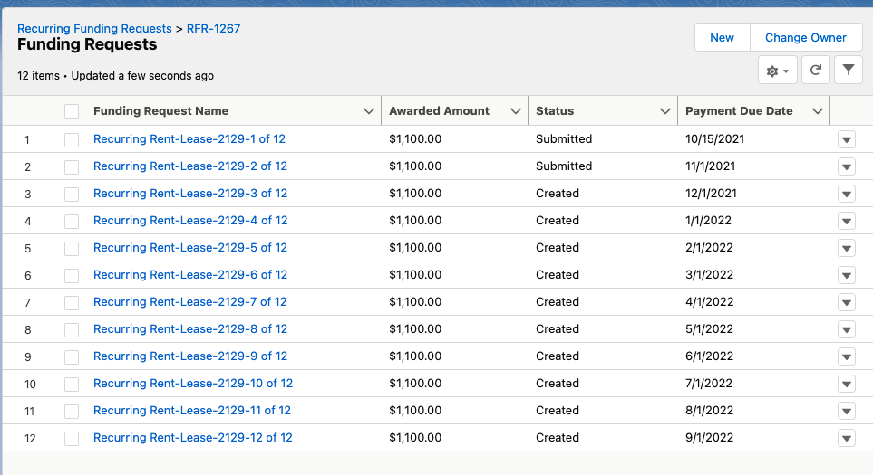Show actions for Rent-Lease-2129-10 of 12
873x475 pixels.
pos(847,385)
